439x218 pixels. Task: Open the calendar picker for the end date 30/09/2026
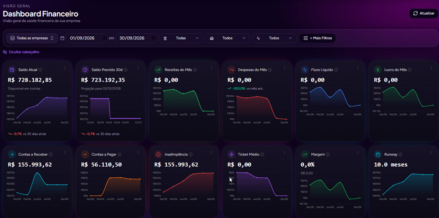[154, 38]
